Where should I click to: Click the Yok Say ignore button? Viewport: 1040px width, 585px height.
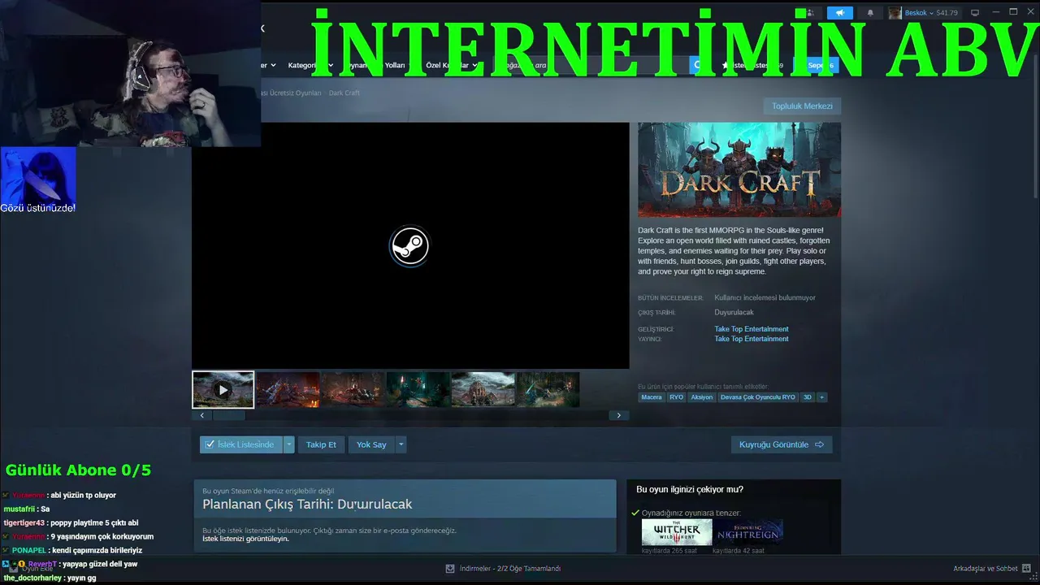coord(371,444)
